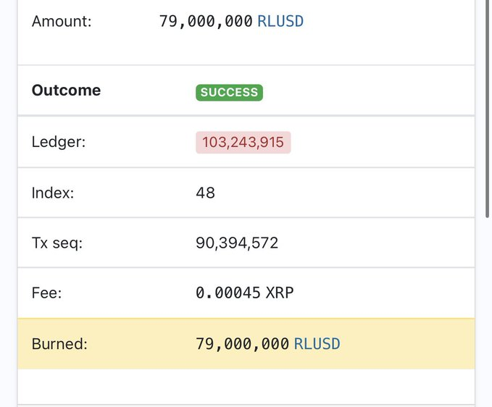This screenshot has width=492, height=407.
Task: Click the Outcome heading
Action: pyautogui.click(x=66, y=91)
